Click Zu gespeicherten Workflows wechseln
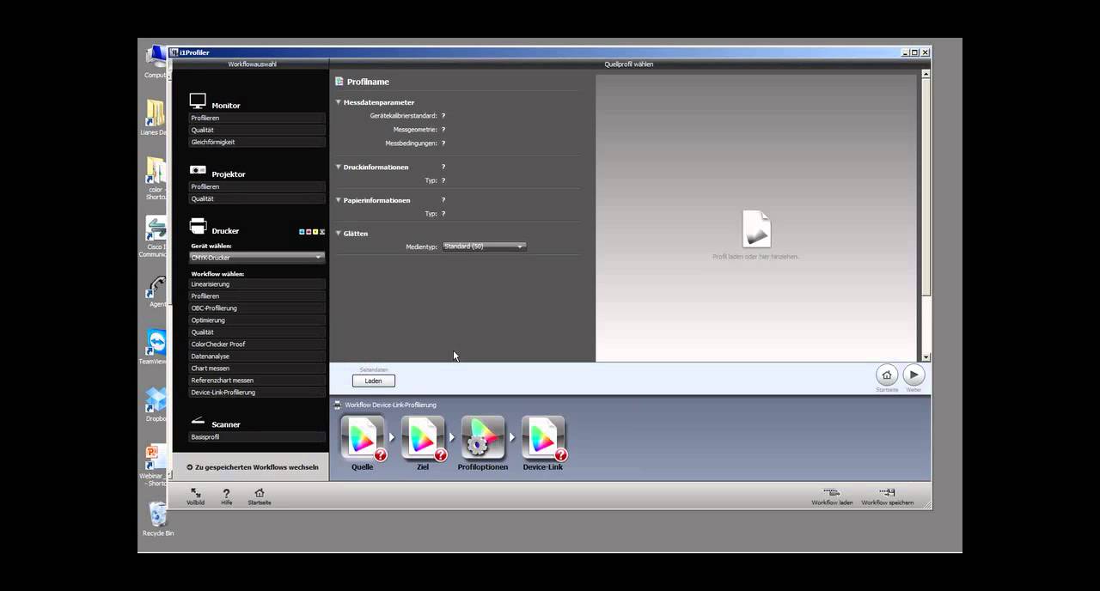This screenshot has height=591, width=1100. click(252, 467)
